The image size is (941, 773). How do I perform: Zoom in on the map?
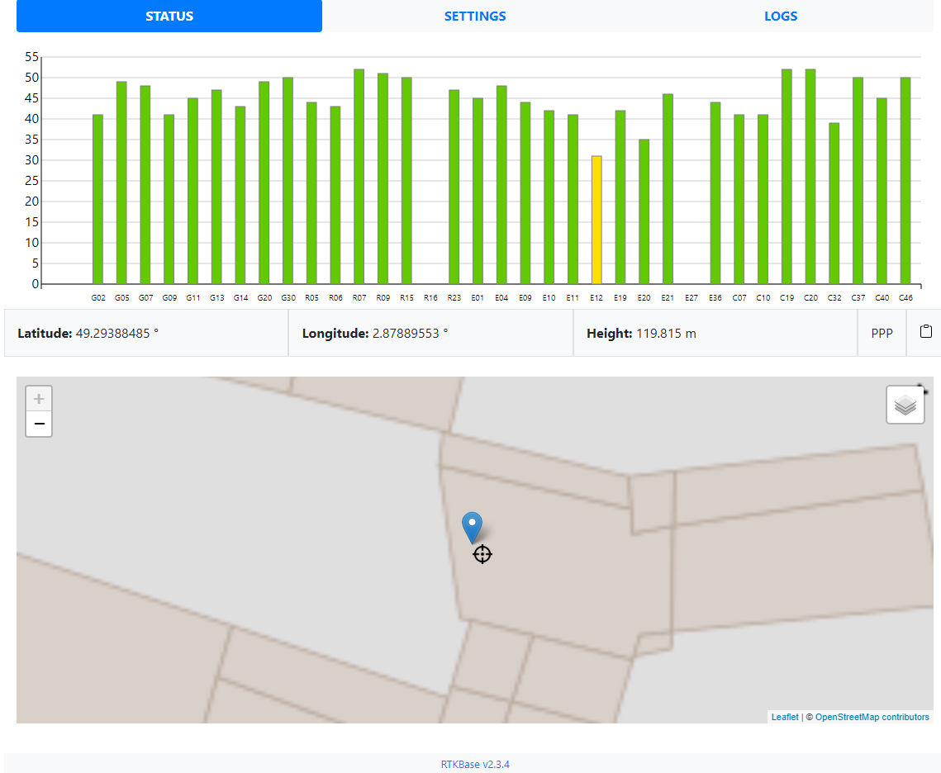coord(39,399)
